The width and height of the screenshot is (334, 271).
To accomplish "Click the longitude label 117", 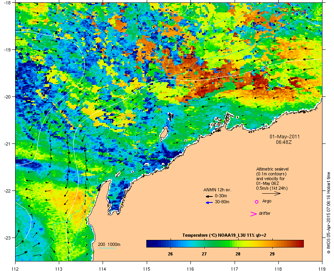I will tap(235, 269).
